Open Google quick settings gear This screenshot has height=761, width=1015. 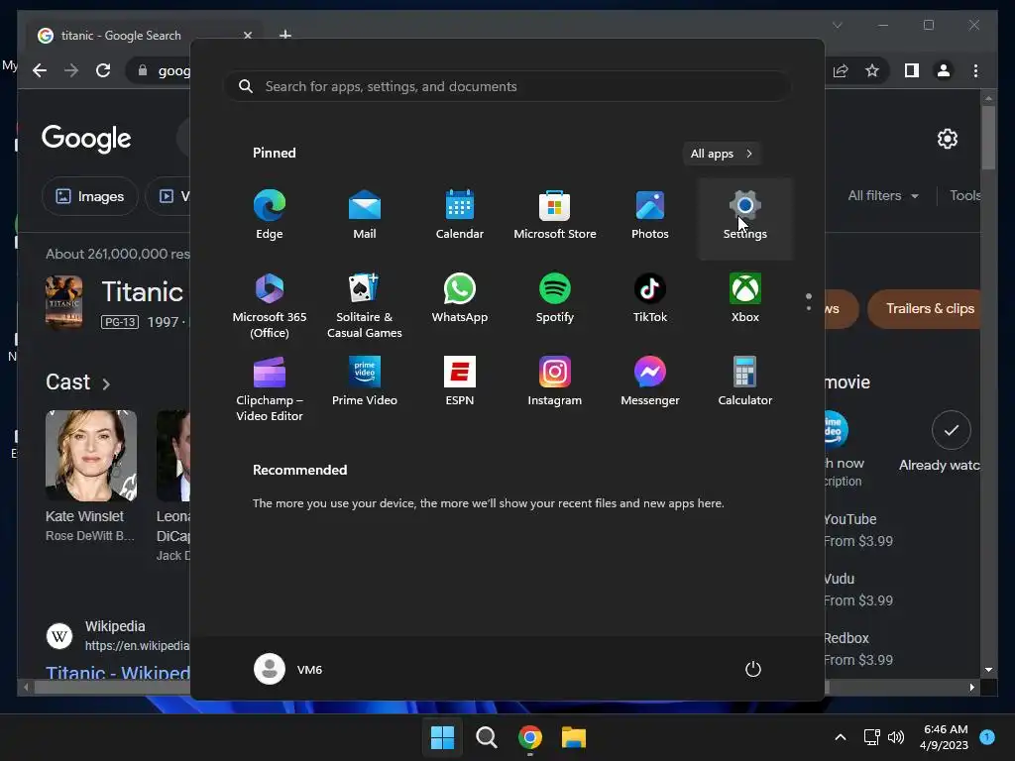(x=947, y=139)
